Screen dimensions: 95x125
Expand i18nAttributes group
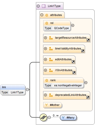tap(45, 70)
